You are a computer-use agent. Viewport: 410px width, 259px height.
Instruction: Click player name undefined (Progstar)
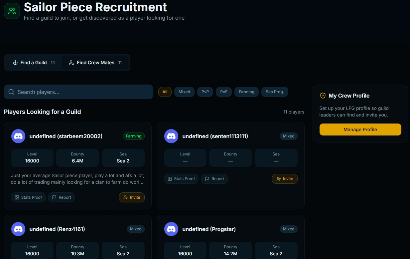(x=209, y=229)
